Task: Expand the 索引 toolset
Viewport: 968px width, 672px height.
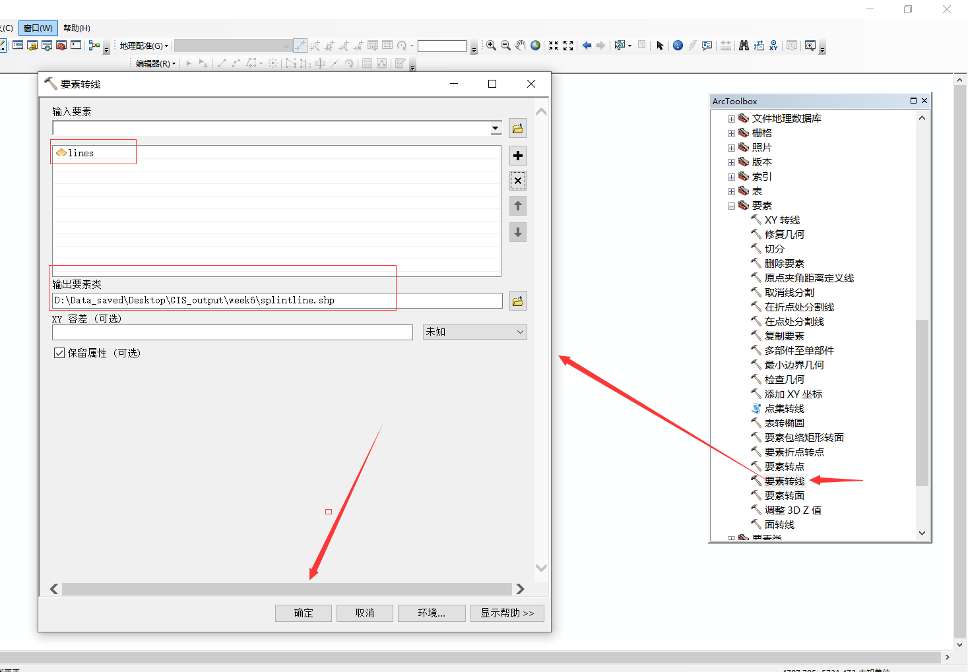Action: [731, 177]
